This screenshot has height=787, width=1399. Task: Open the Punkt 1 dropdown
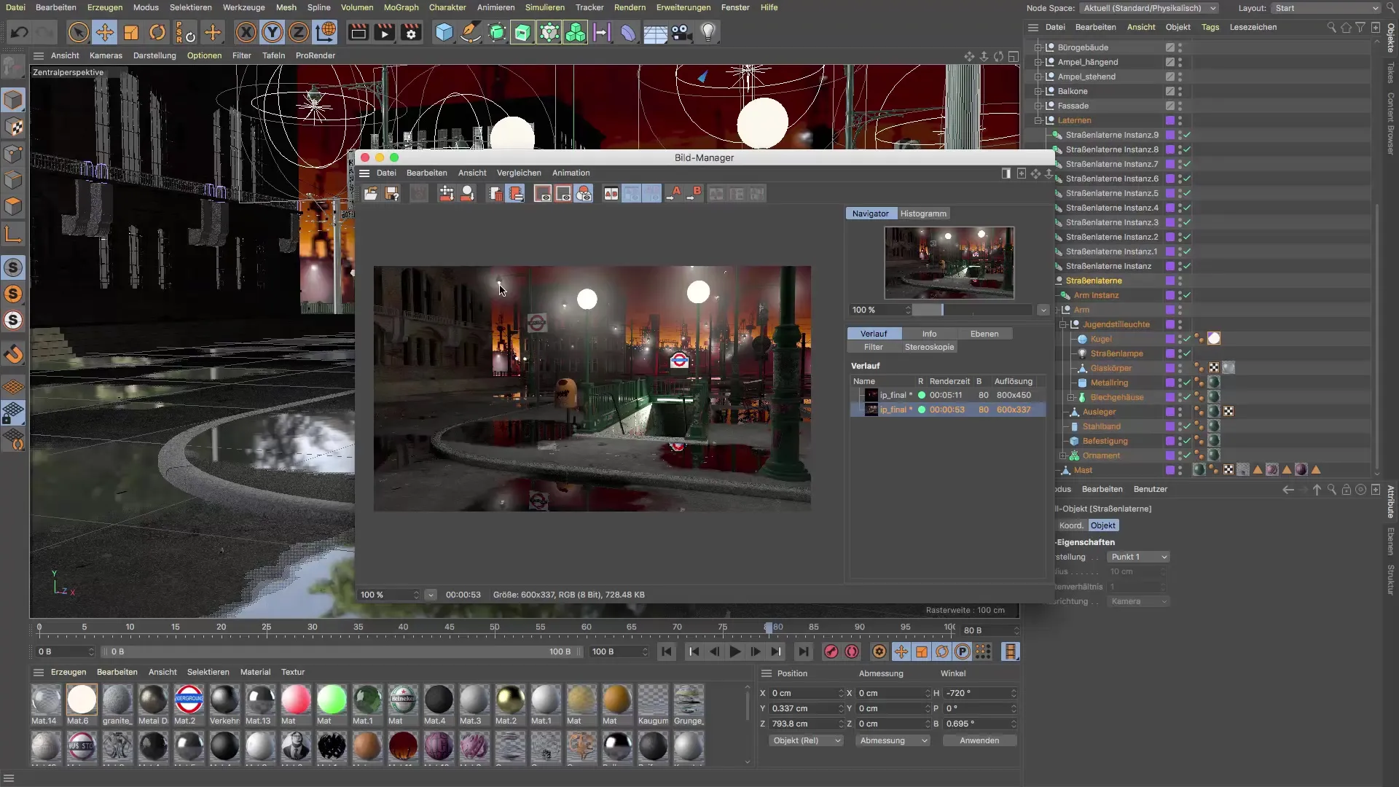(x=1138, y=557)
